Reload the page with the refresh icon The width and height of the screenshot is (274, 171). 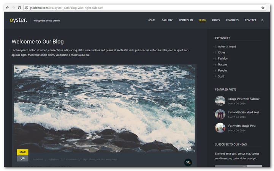[x=20, y=8]
